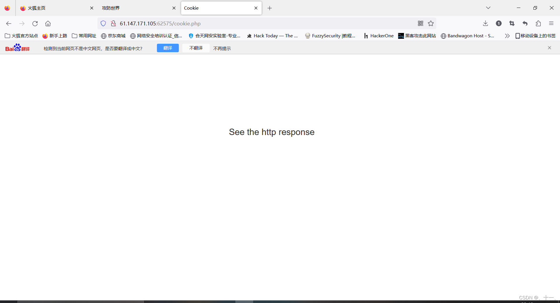Go back to the previous page
This screenshot has width=560, height=303.
pyautogui.click(x=9, y=24)
